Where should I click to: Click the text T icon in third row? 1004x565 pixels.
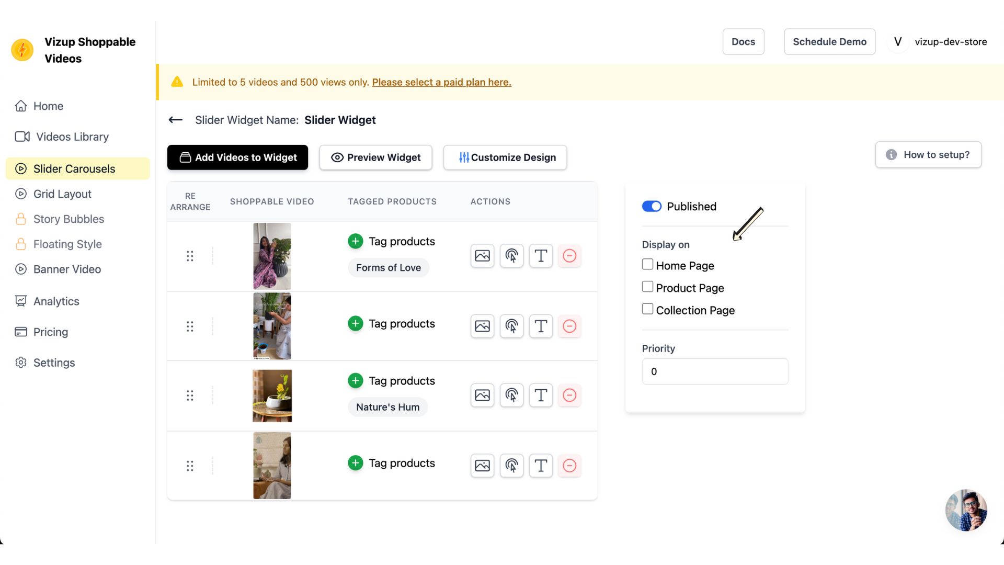(x=541, y=395)
